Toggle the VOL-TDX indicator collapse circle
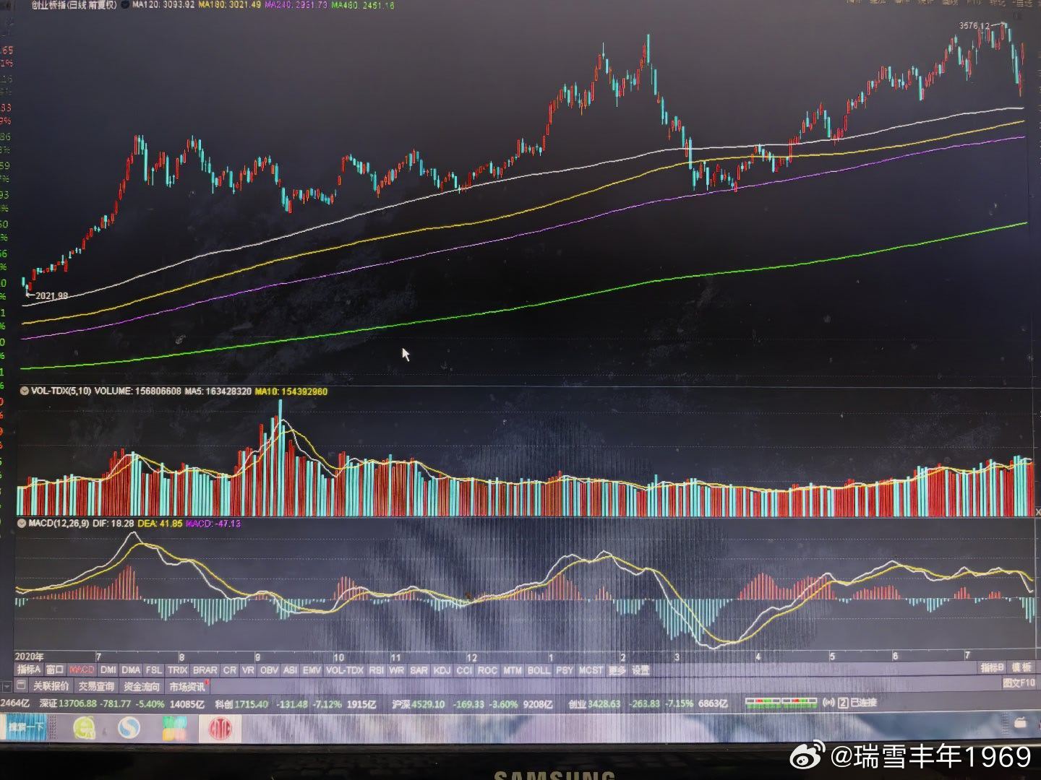This screenshot has height=780, width=1041. pos(25,391)
